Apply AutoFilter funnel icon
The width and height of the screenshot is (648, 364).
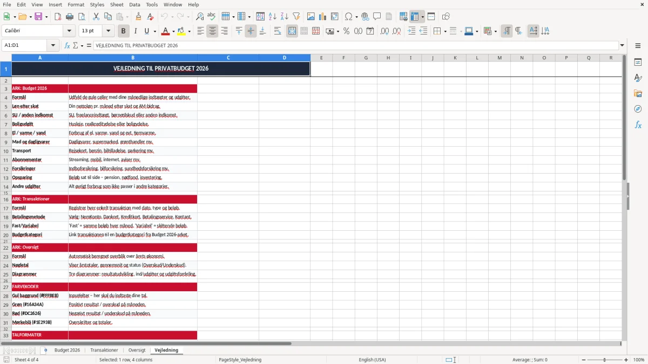coord(296,17)
